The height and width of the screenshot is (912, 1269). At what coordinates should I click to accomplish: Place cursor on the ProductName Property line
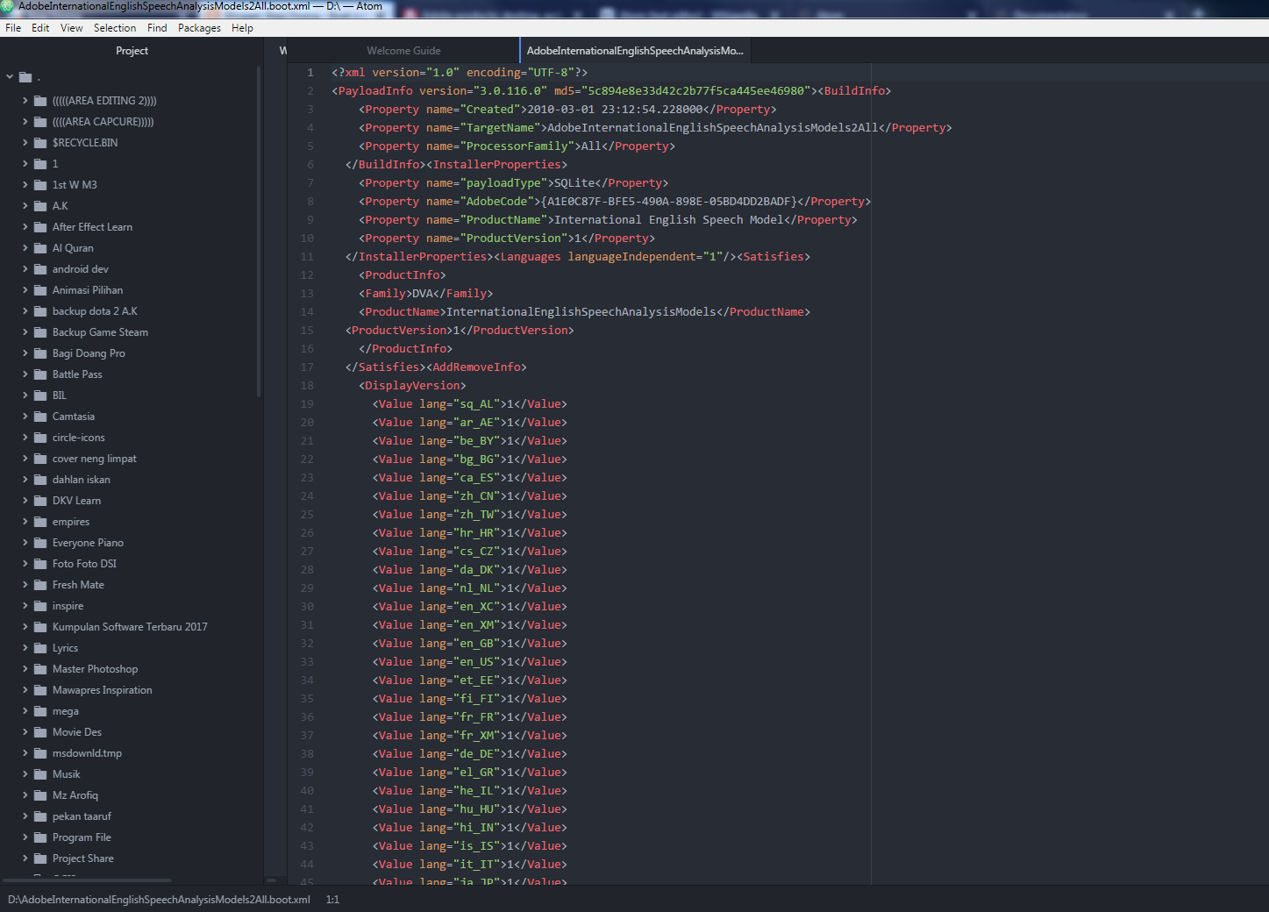click(608, 220)
